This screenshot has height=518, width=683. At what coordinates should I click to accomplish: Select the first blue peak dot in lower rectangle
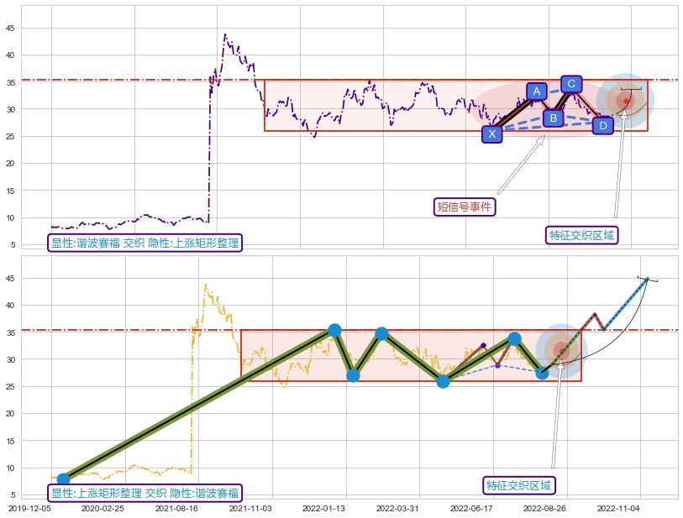pyautogui.click(x=334, y=330)
